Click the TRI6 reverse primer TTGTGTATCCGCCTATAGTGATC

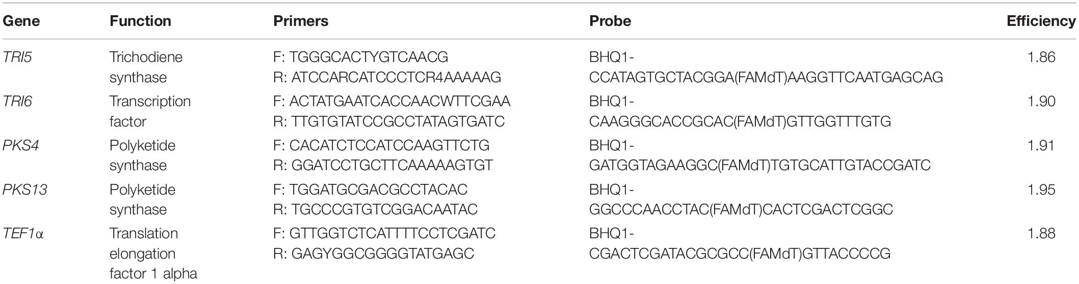398,121
